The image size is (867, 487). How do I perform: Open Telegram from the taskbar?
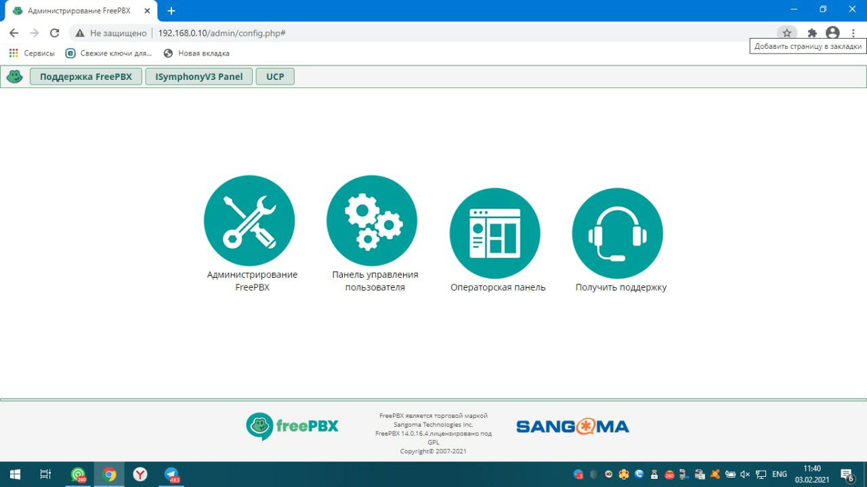[171, 474]
